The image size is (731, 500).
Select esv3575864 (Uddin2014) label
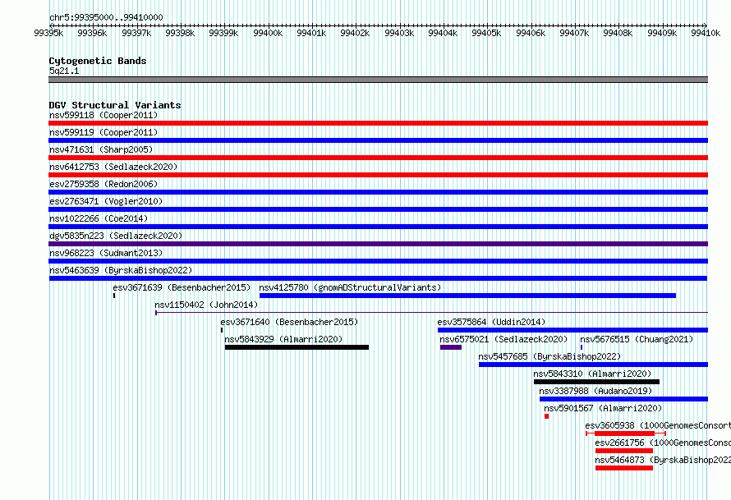click(x=491, y=322)
